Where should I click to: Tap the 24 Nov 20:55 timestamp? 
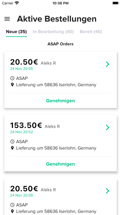click(x=22, y=69)
